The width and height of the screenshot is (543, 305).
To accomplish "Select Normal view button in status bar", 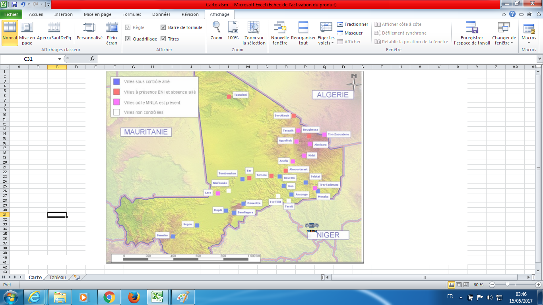I will tap(451, 285).
